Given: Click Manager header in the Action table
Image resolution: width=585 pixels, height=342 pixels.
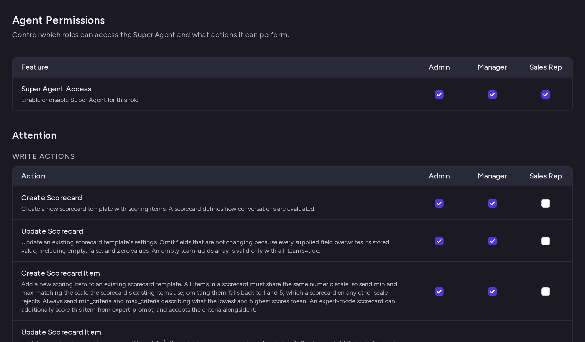Looking at the screenshot, I should (x=492, y=176).
